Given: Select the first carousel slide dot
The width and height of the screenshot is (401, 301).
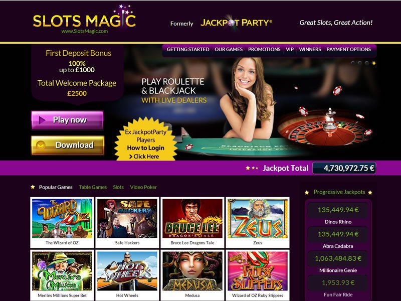Looking at the screenshot, I should point(353,63).
